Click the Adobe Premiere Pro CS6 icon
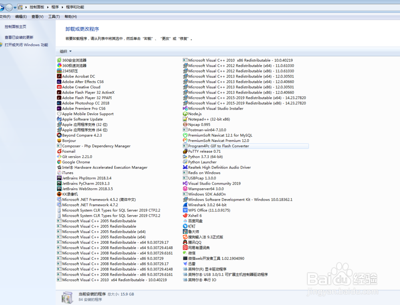This screenshot has height=305, width=400. (x=59, y=108)
